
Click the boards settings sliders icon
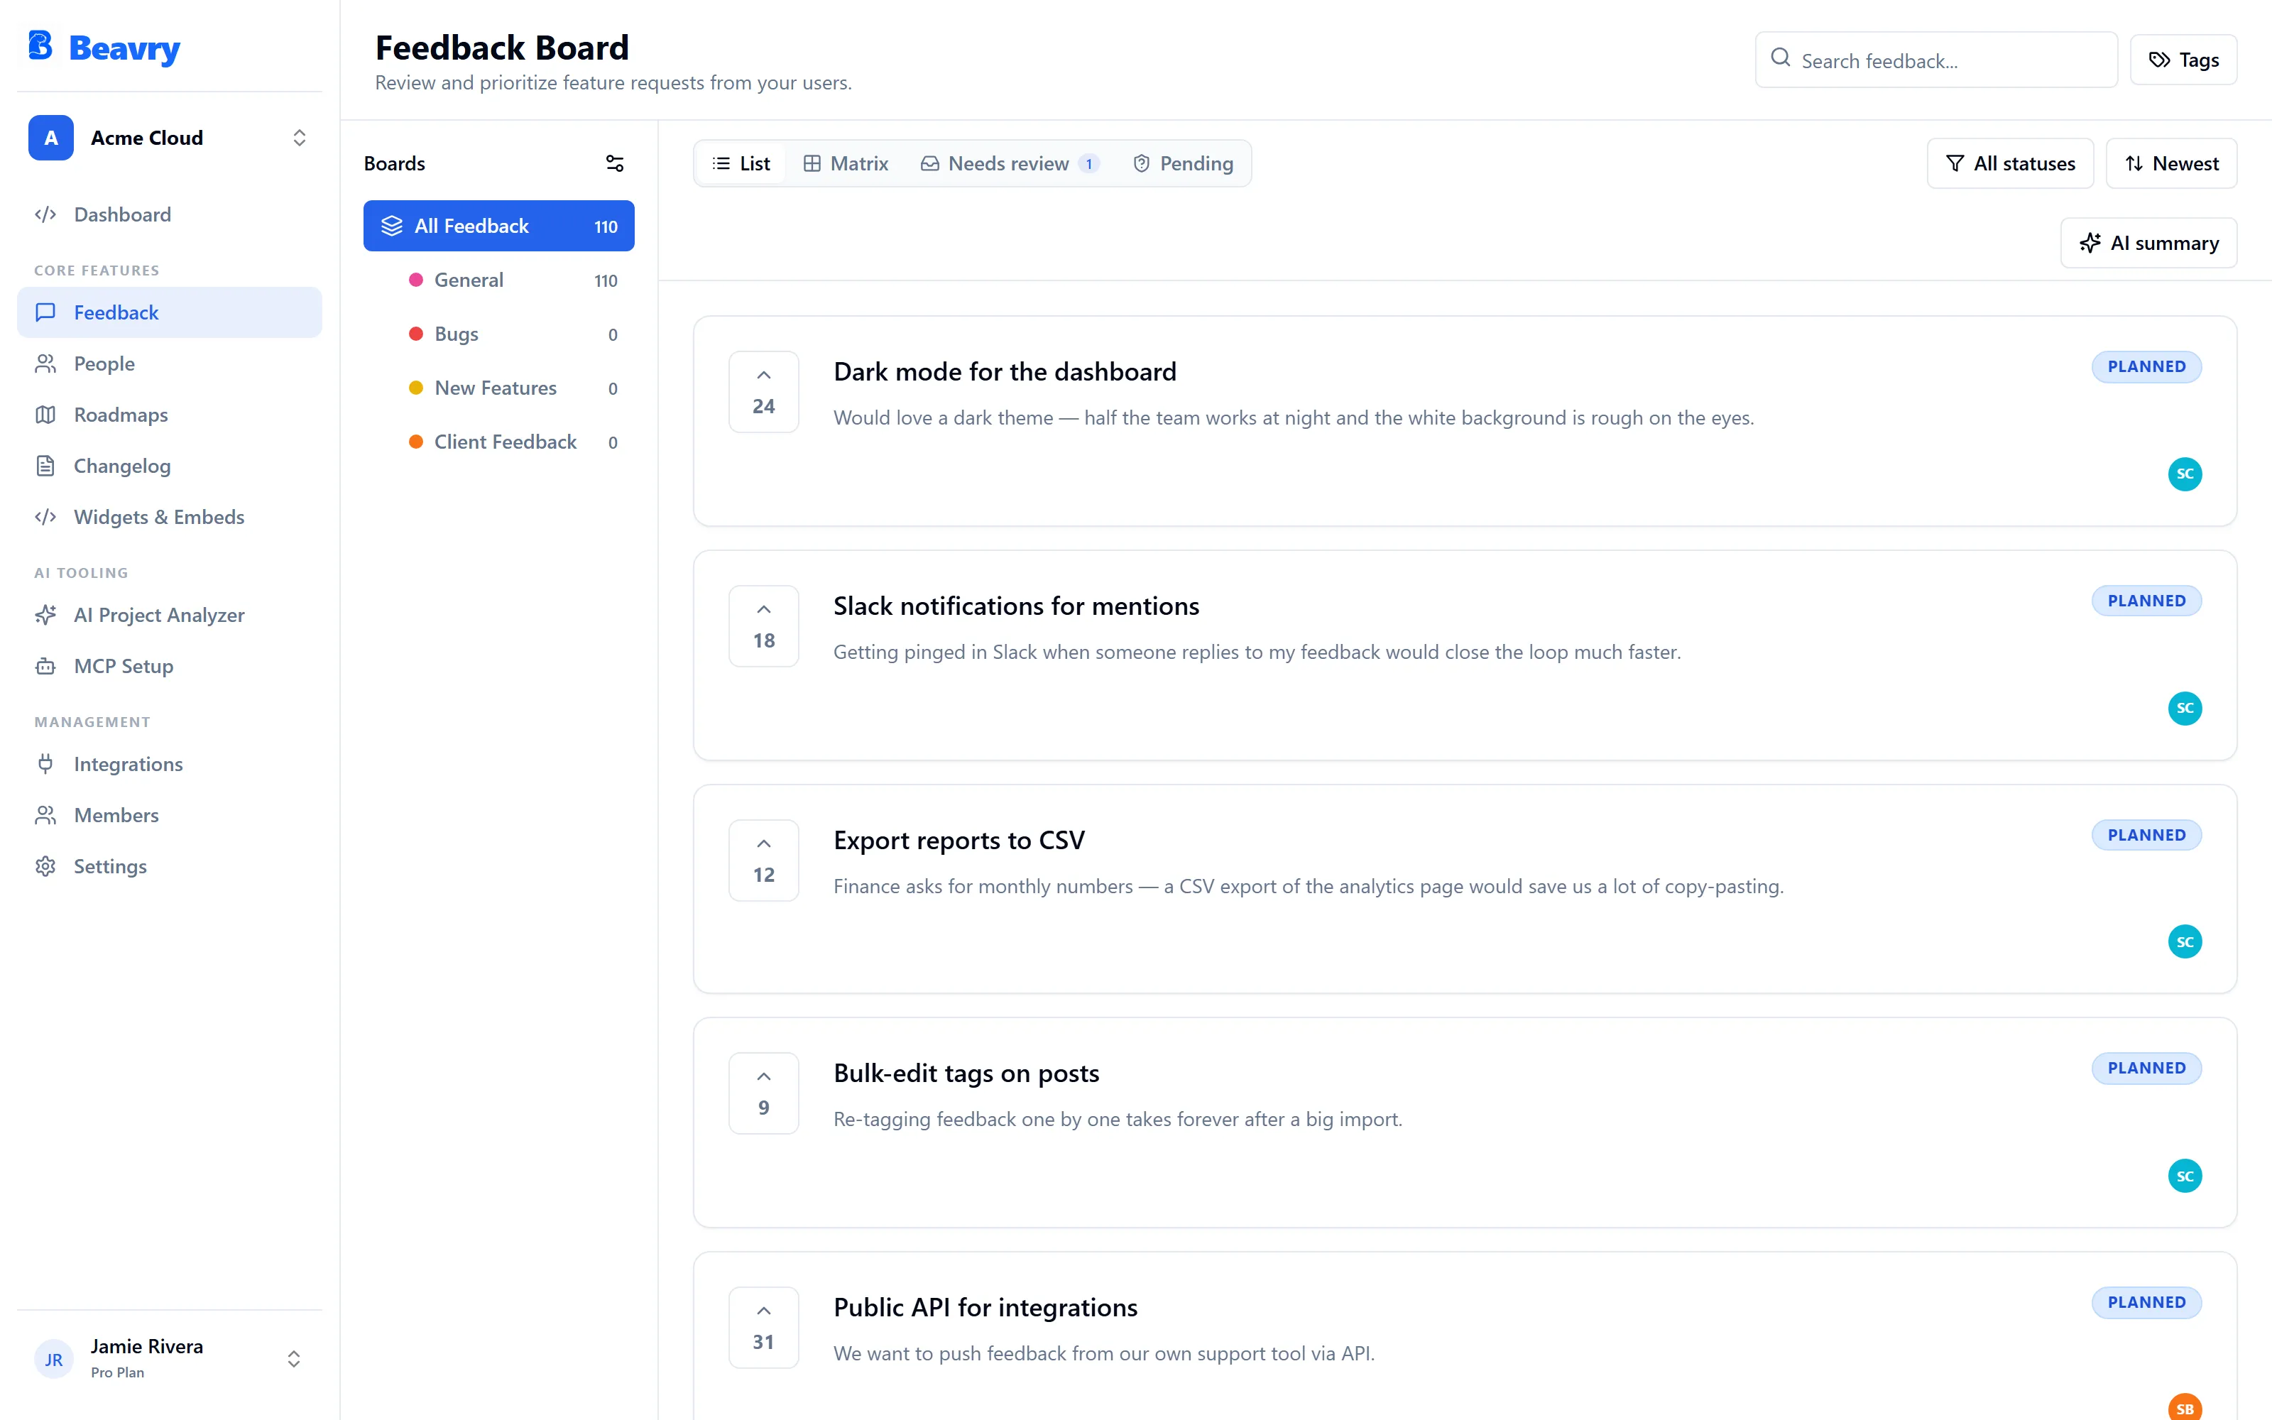615,163
